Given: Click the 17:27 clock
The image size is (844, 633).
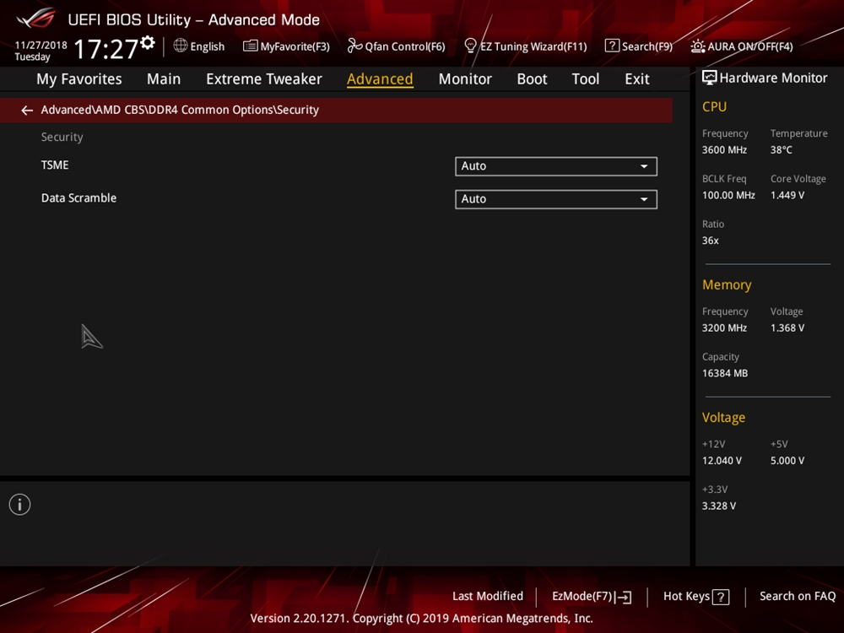Looking at the screenshot, I should coord(106,49).
